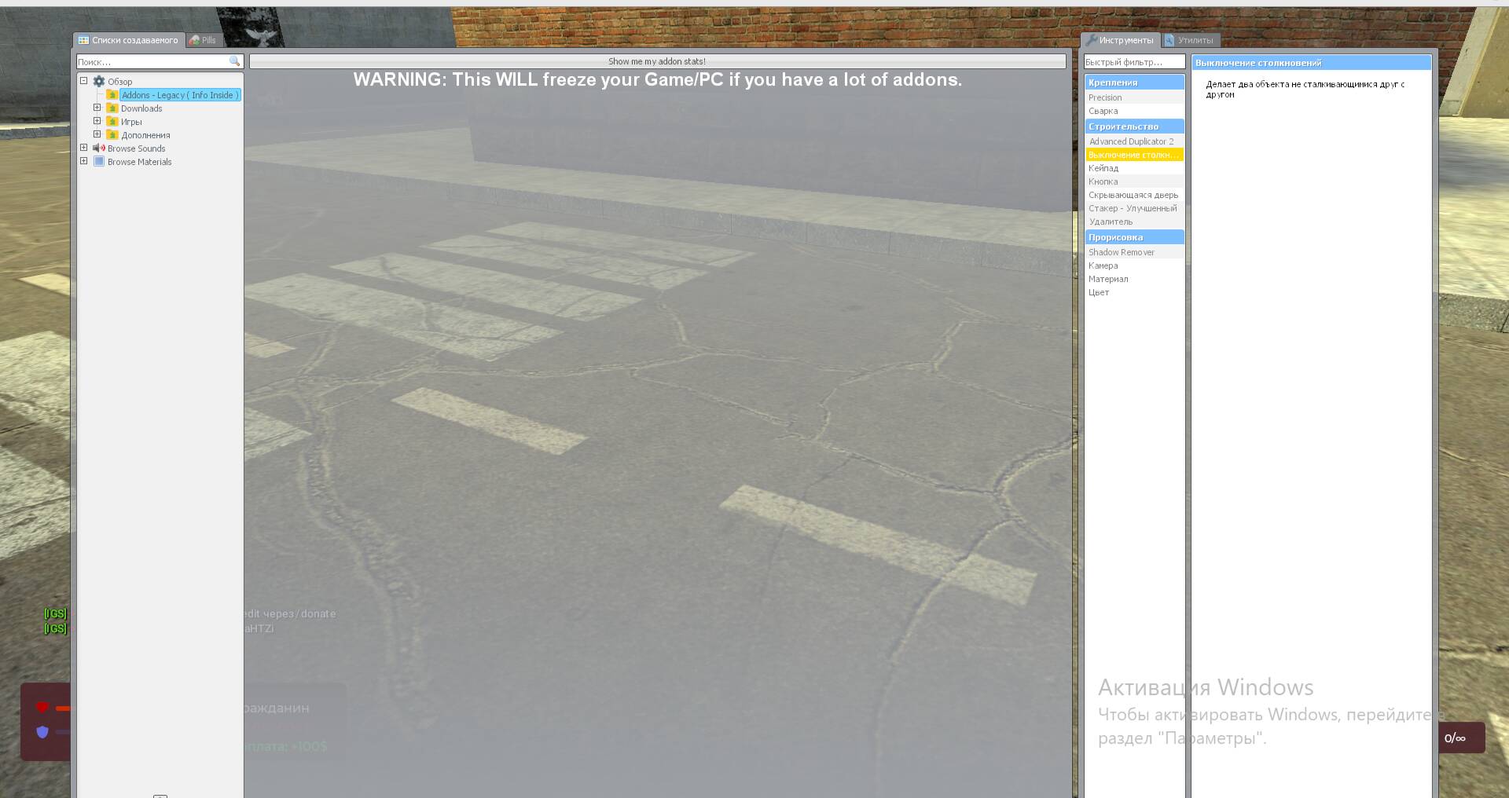Screen dimensions: 1509x798
Task: Switch to the Pills tab
Action: click(203, 40)
